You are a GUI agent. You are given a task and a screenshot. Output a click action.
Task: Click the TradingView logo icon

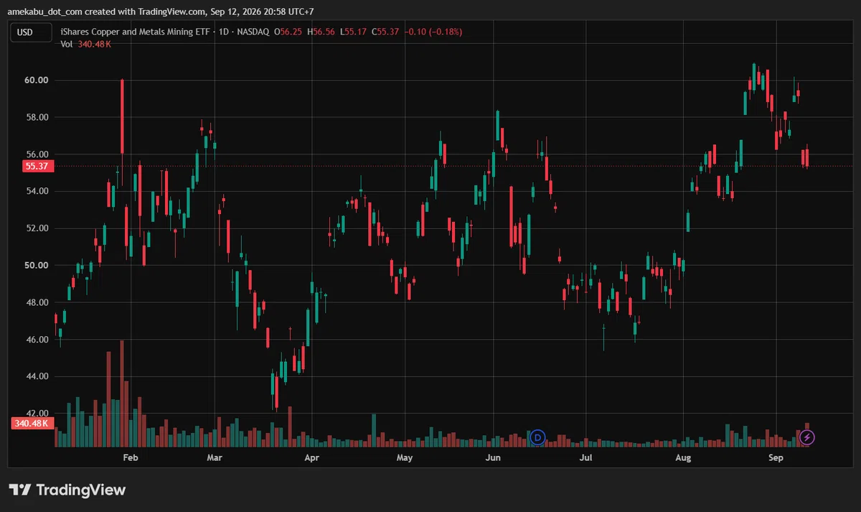point(20,490)
